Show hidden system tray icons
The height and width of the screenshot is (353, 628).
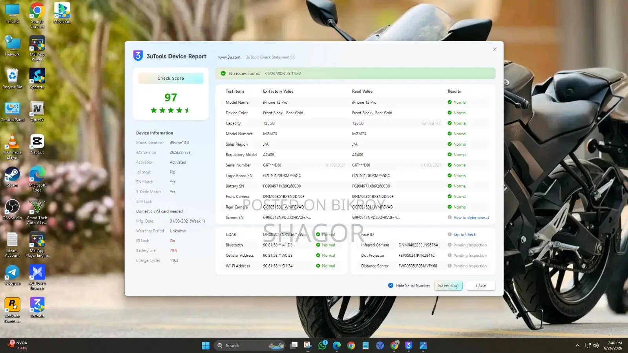pos(577,346)
